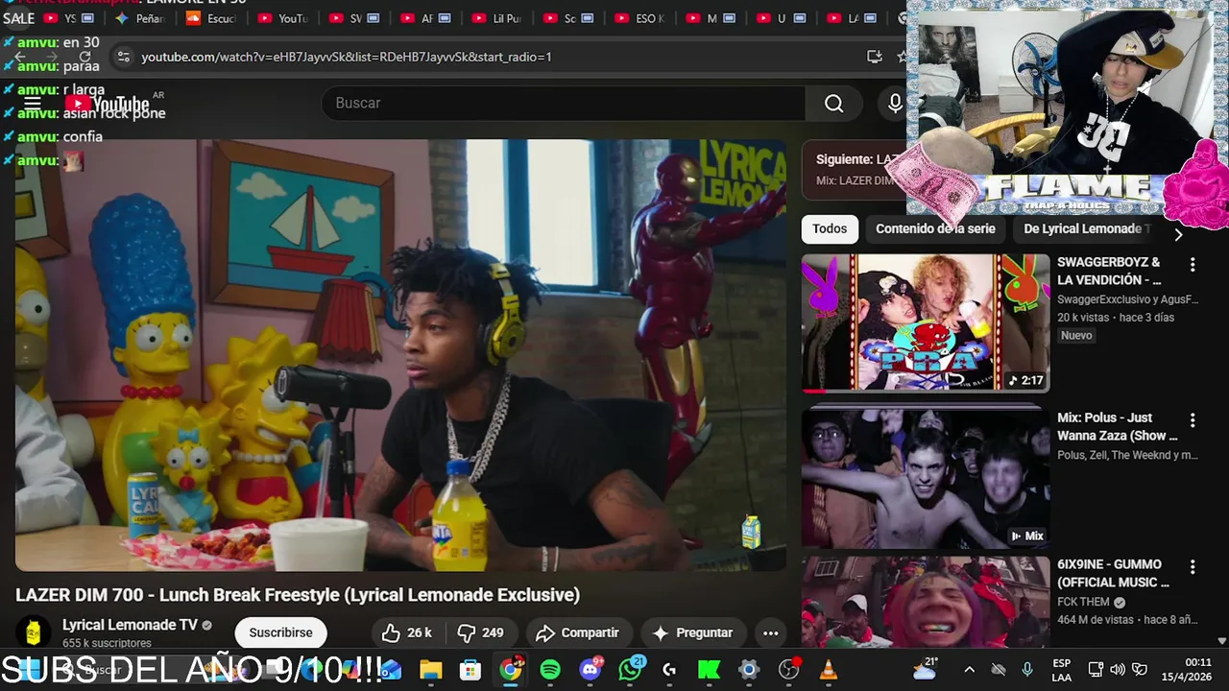Open more actions three-dot menu under video
Screen dimensions: 1229x691
click(770, 632)
